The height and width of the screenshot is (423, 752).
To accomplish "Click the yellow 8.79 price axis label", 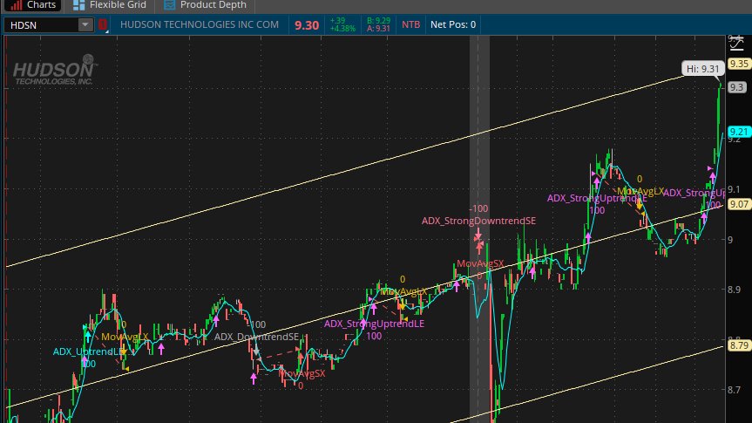I will pyautogui.click(x=739, y=345).
